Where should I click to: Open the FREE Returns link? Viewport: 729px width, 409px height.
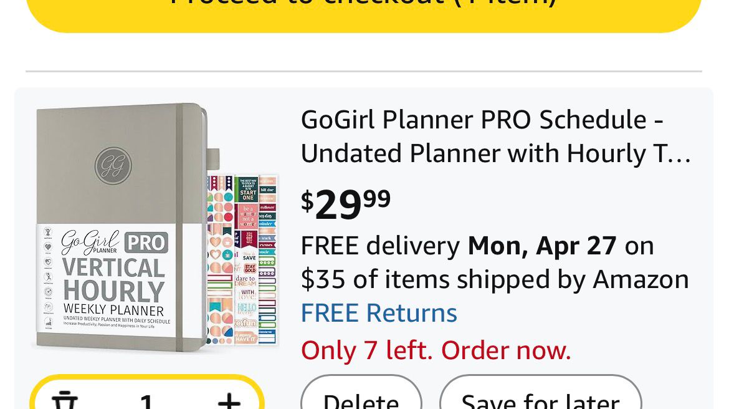tap(379, 313)
